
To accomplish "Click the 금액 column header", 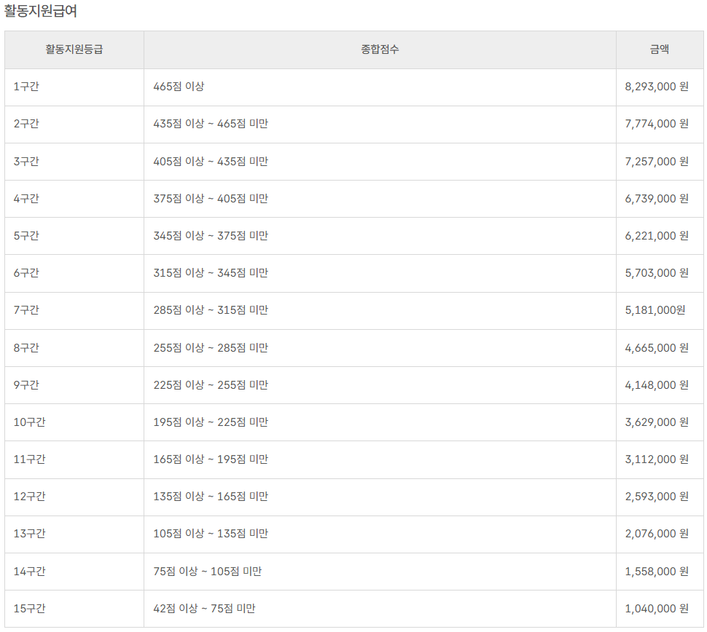I will [x=660, y=50].
